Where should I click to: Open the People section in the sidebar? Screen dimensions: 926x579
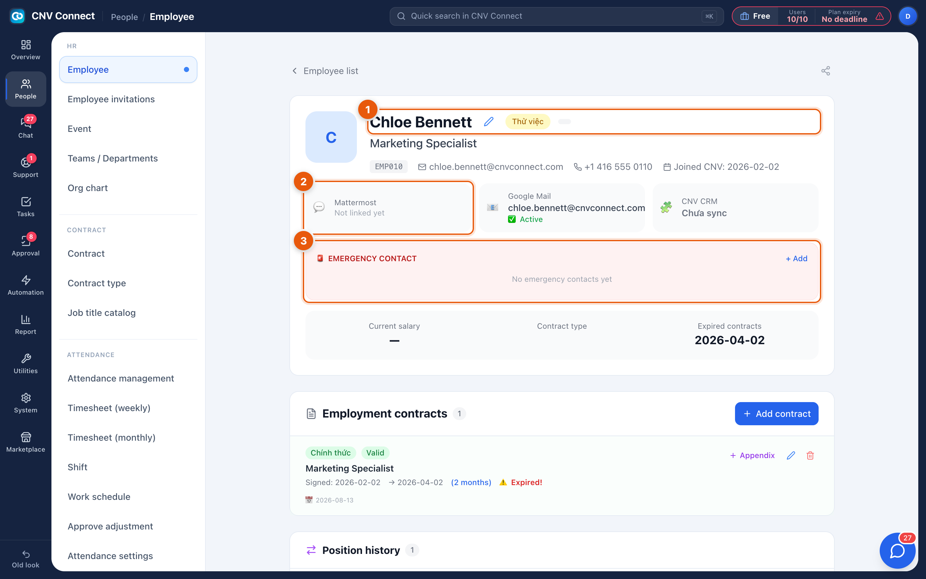[26, 89]
